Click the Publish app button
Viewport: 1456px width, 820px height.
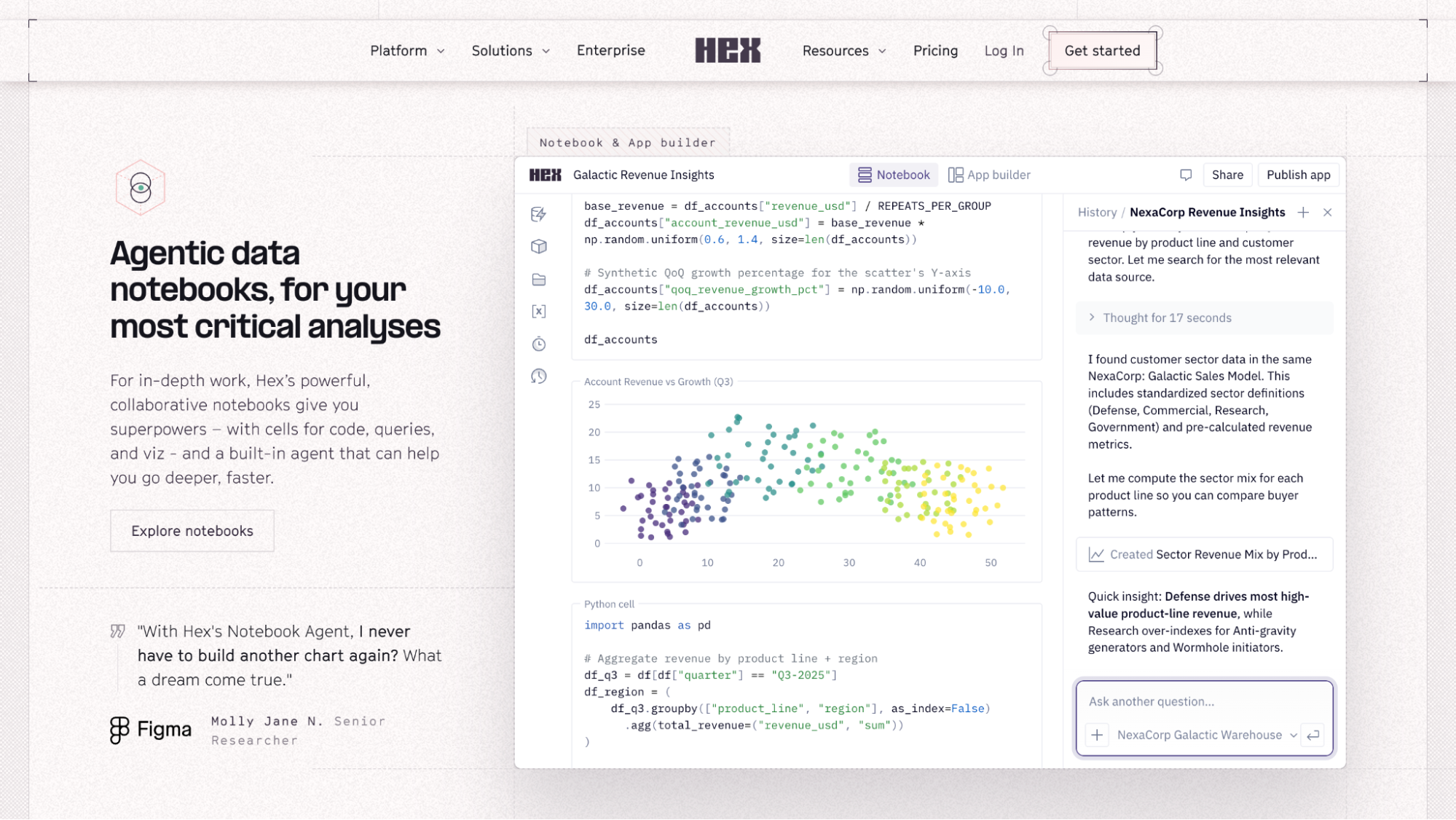click(1299, 175)
